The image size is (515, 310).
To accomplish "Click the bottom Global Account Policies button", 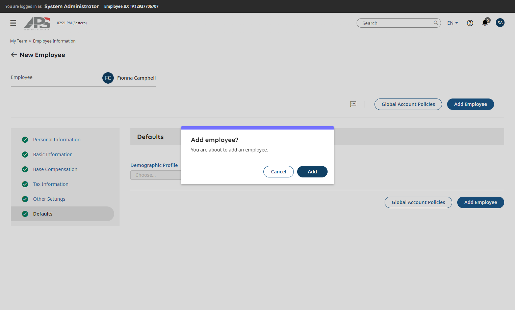I will coord(418,202).
